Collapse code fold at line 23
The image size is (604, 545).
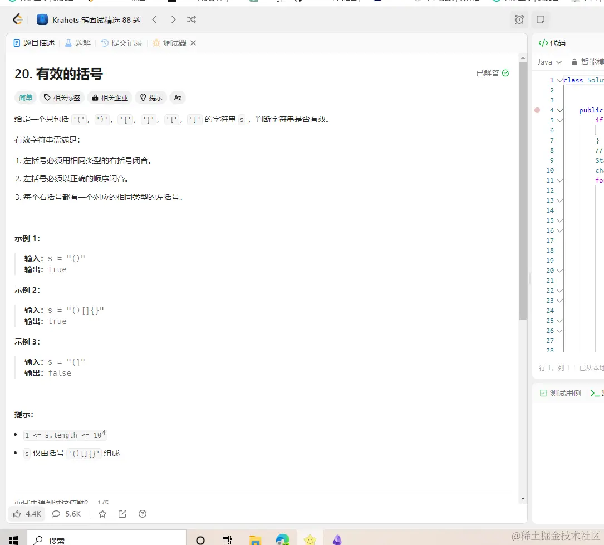(559, 301)
